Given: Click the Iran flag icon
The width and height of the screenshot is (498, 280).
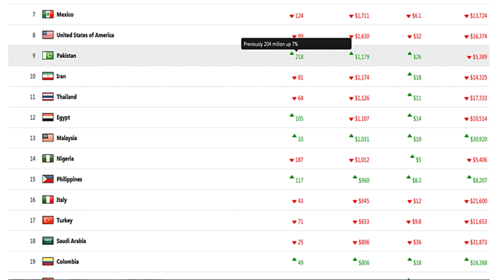Looking at the screenshot, I should click(x=48, y=76).
